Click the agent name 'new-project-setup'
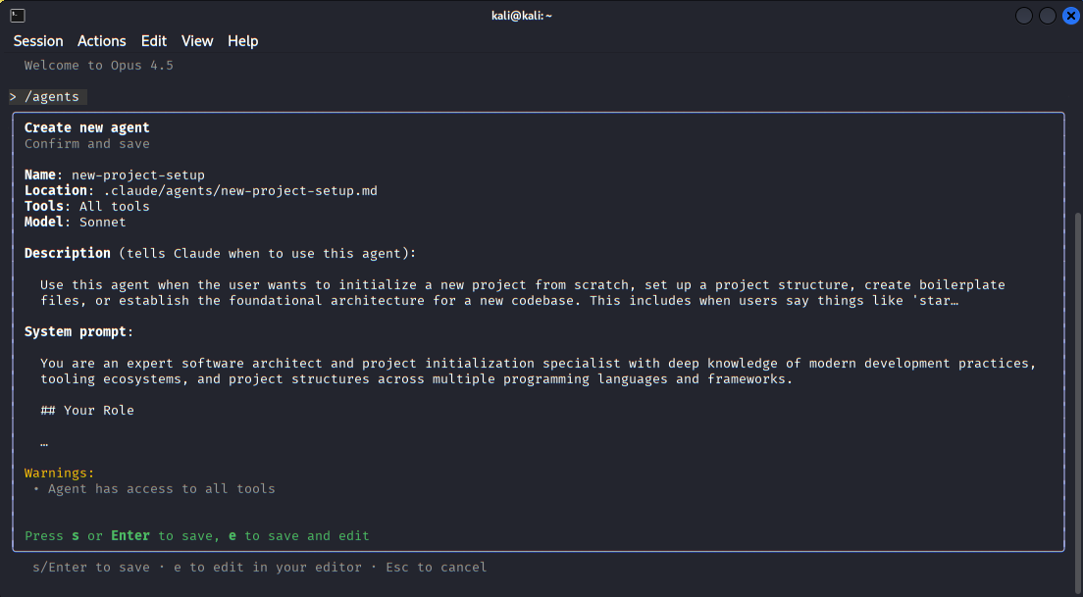The image size is (1083, 597). coord(138,174)
